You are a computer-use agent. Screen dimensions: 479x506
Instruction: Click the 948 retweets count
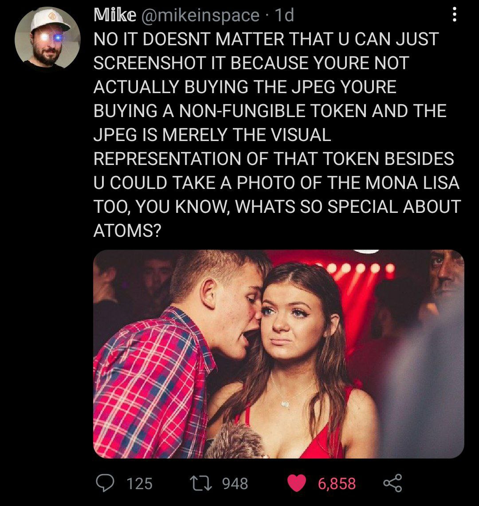pos(235,483)
